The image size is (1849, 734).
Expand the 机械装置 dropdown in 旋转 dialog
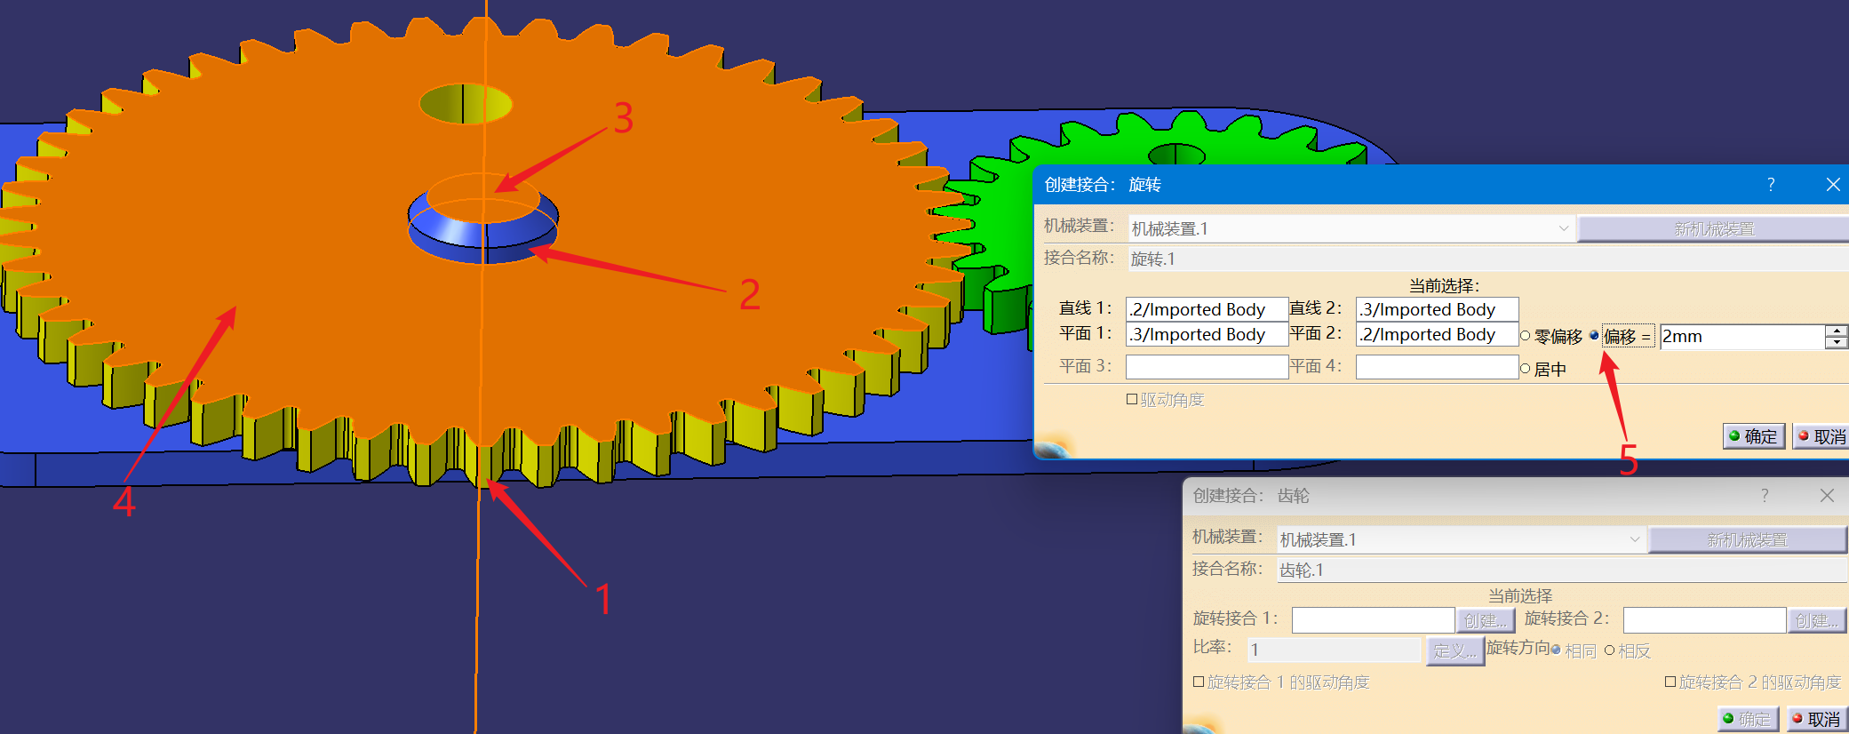(x=1563, y=228)
